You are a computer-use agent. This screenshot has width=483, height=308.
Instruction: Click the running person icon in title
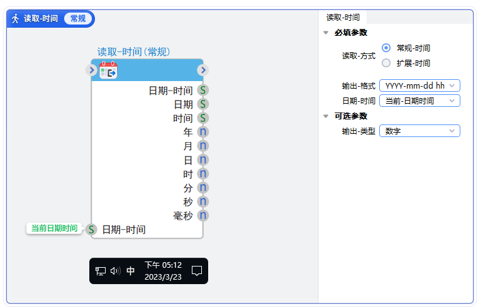[x=16, y=19]
